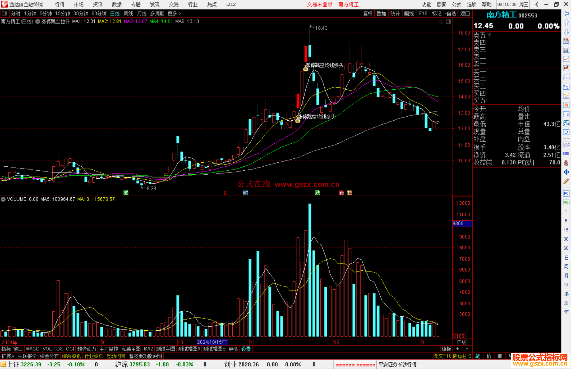Click the minus button beside 模板
The height and width of the screenshot is (369, 571).
pos(467,349)
